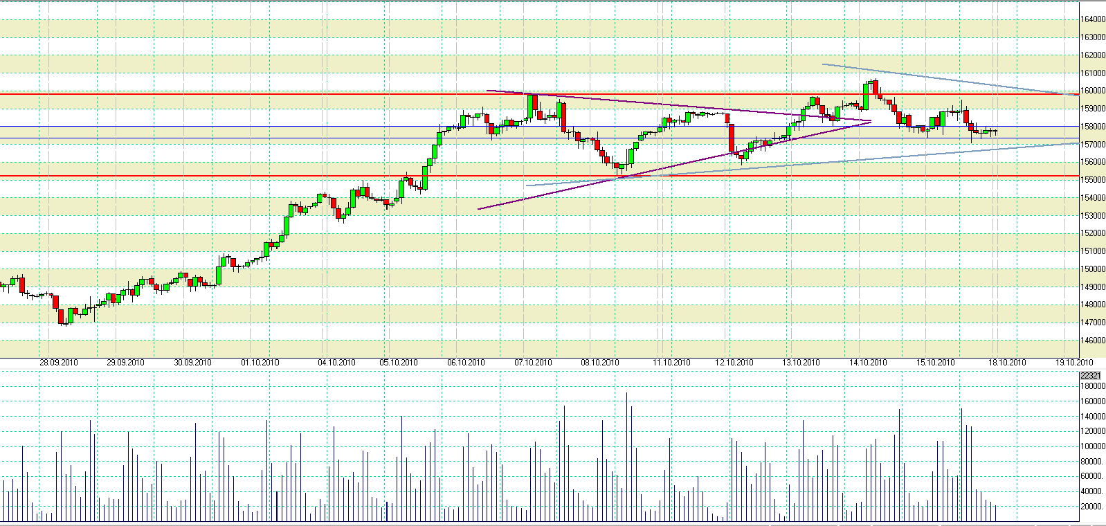Select the 18.10.2010 date label
1106x526 pixels.
click(x=1007, y=363)
